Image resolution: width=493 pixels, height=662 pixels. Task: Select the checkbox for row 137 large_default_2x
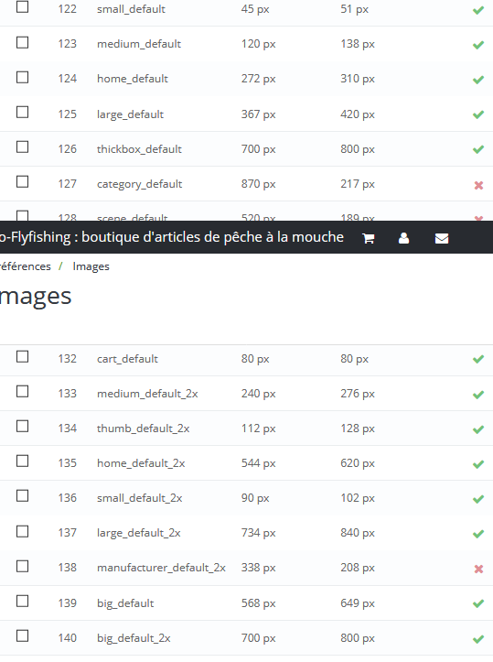tap(22, 531)
